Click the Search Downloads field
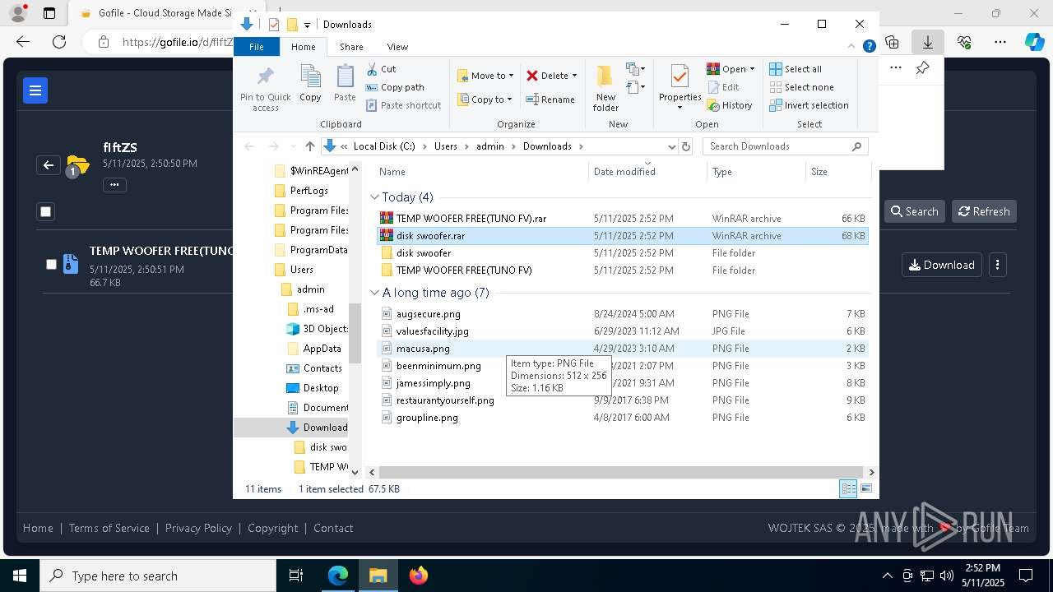 [x=785, y=146]
